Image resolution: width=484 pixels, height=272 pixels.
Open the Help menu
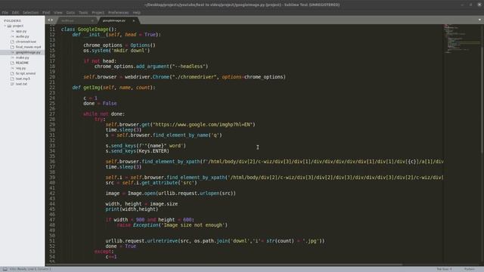coord(137,13)
